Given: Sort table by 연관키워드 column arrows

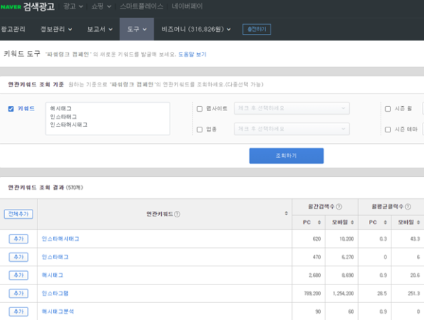Looking at the screenshot, I should pyautogui.click(x=286, y=214).
